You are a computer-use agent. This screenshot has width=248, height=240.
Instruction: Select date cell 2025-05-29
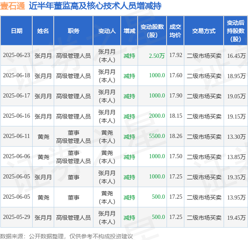[x=17, y=217]
